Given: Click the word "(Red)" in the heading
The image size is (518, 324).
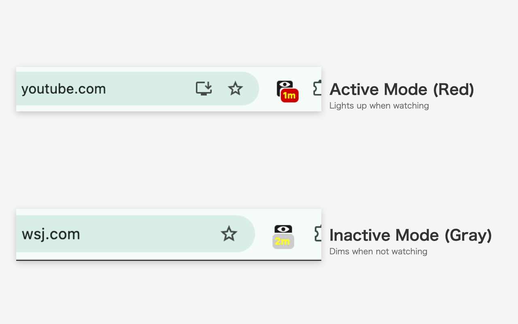Looking at the screenshot, I should pyautogui.click(x=453, y=89).
